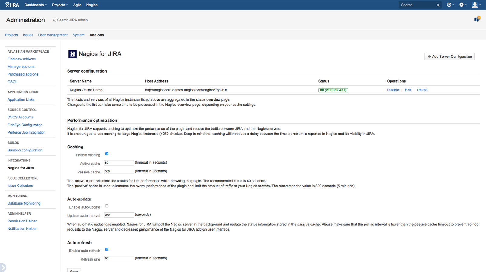
Task: Open Issue Collectors link
Action: point(20,186)
